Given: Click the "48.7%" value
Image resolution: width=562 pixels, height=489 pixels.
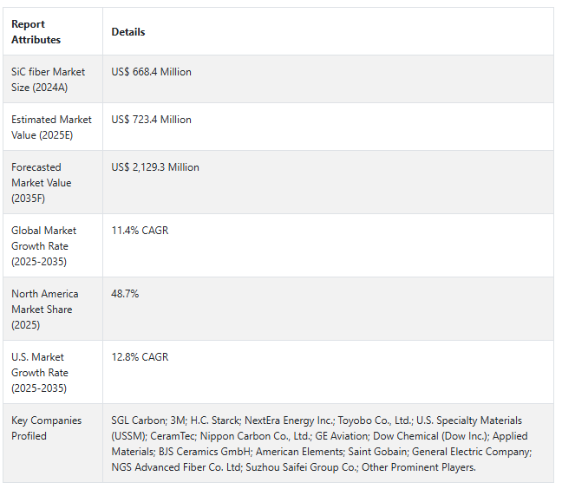Looking at the screenshot, I should [125, 294].
